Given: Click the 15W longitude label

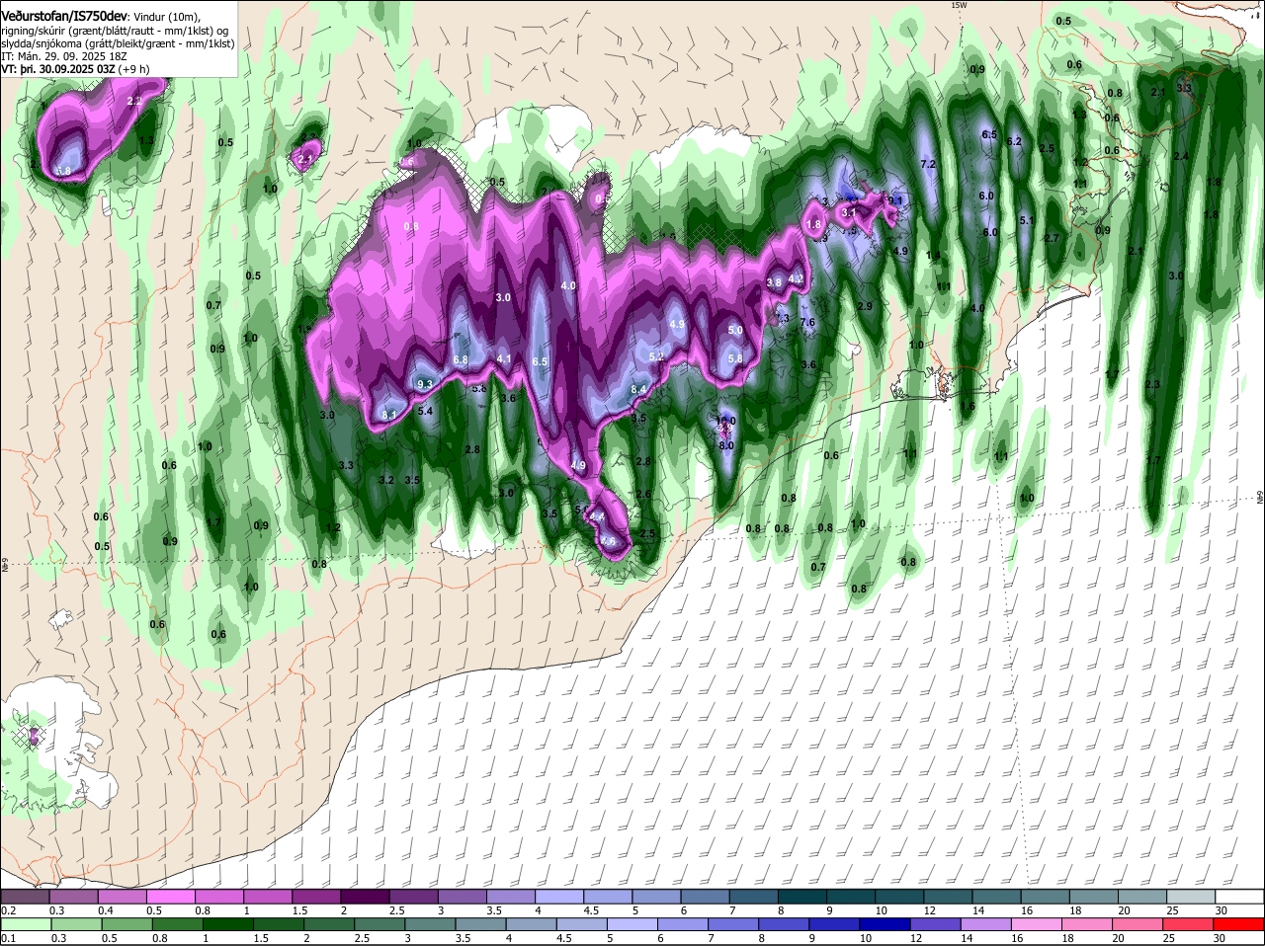Looking at the screenshot, I should pos(958,5).
